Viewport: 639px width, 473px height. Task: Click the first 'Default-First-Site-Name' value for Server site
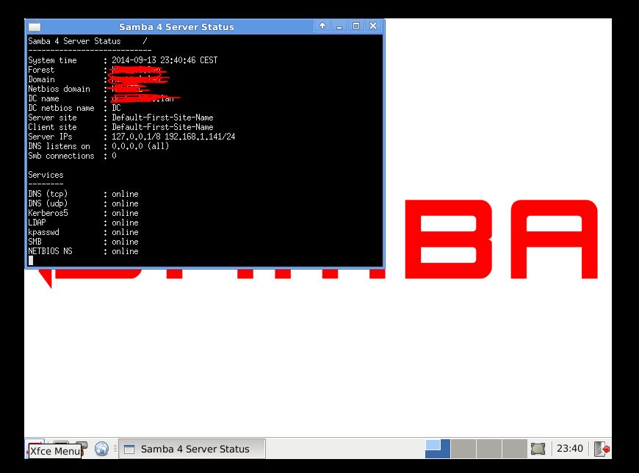[x=162, y=118]
